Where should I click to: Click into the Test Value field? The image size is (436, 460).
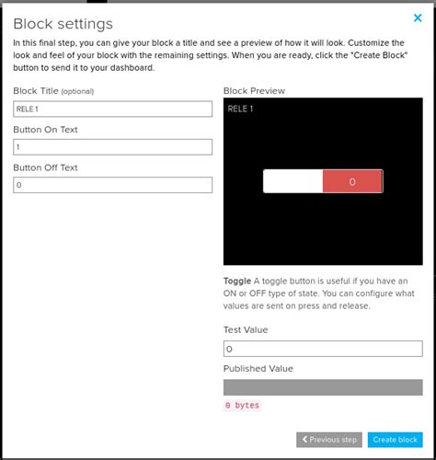[x=323, y=349]
